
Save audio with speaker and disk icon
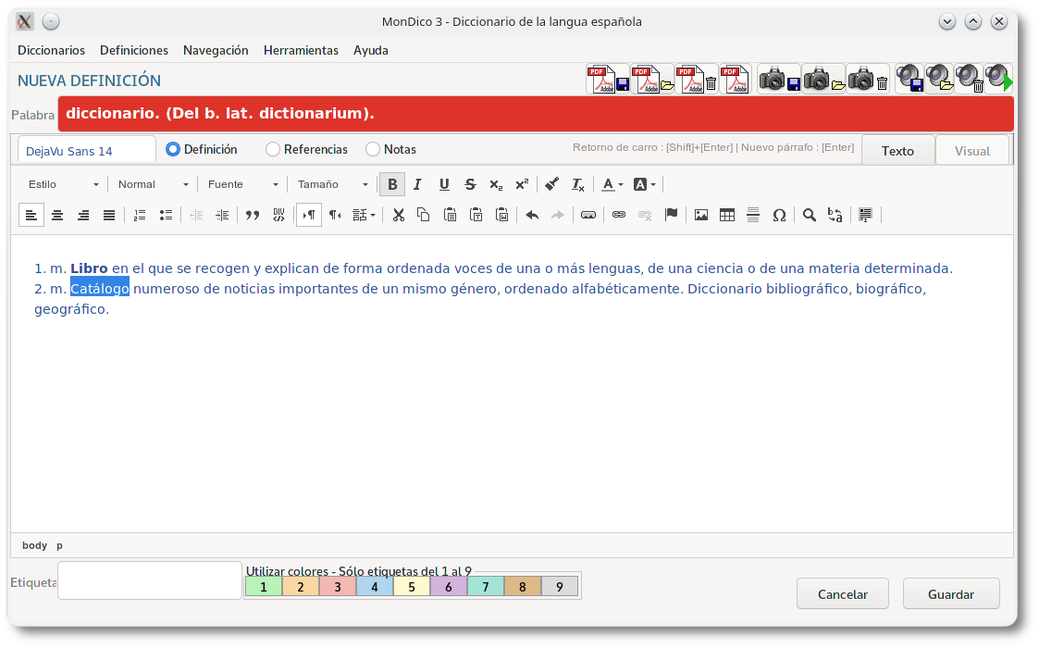click(x=909, y=79)
